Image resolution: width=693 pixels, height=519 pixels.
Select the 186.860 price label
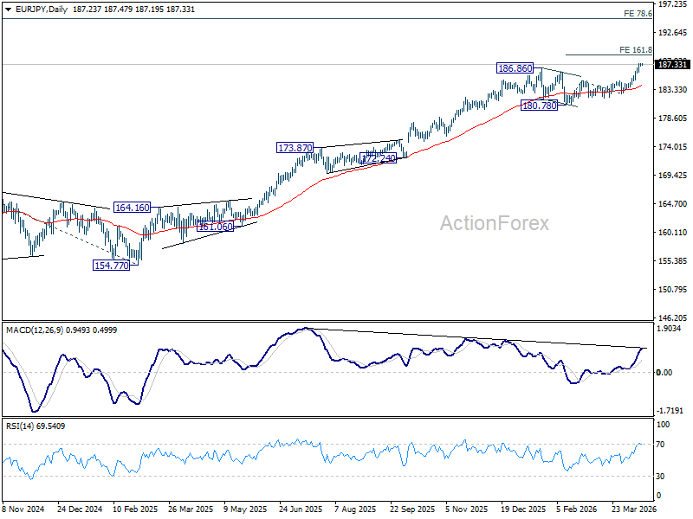515,68
